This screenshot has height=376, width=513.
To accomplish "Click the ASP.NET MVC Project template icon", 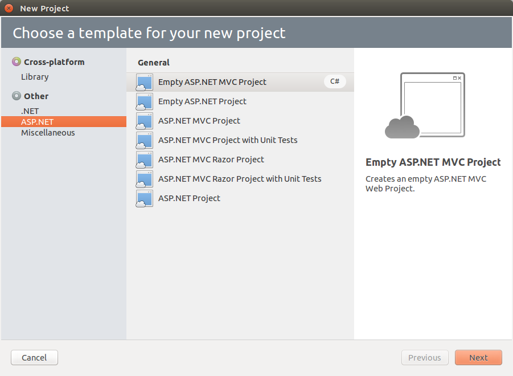I will [145, 121].
